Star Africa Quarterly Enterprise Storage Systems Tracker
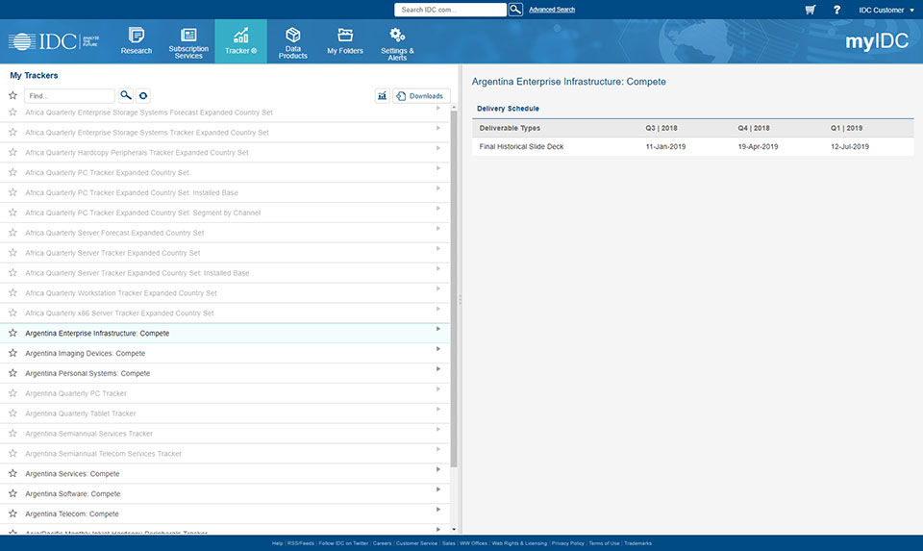 pyautogui.click(x=12, y=132)
